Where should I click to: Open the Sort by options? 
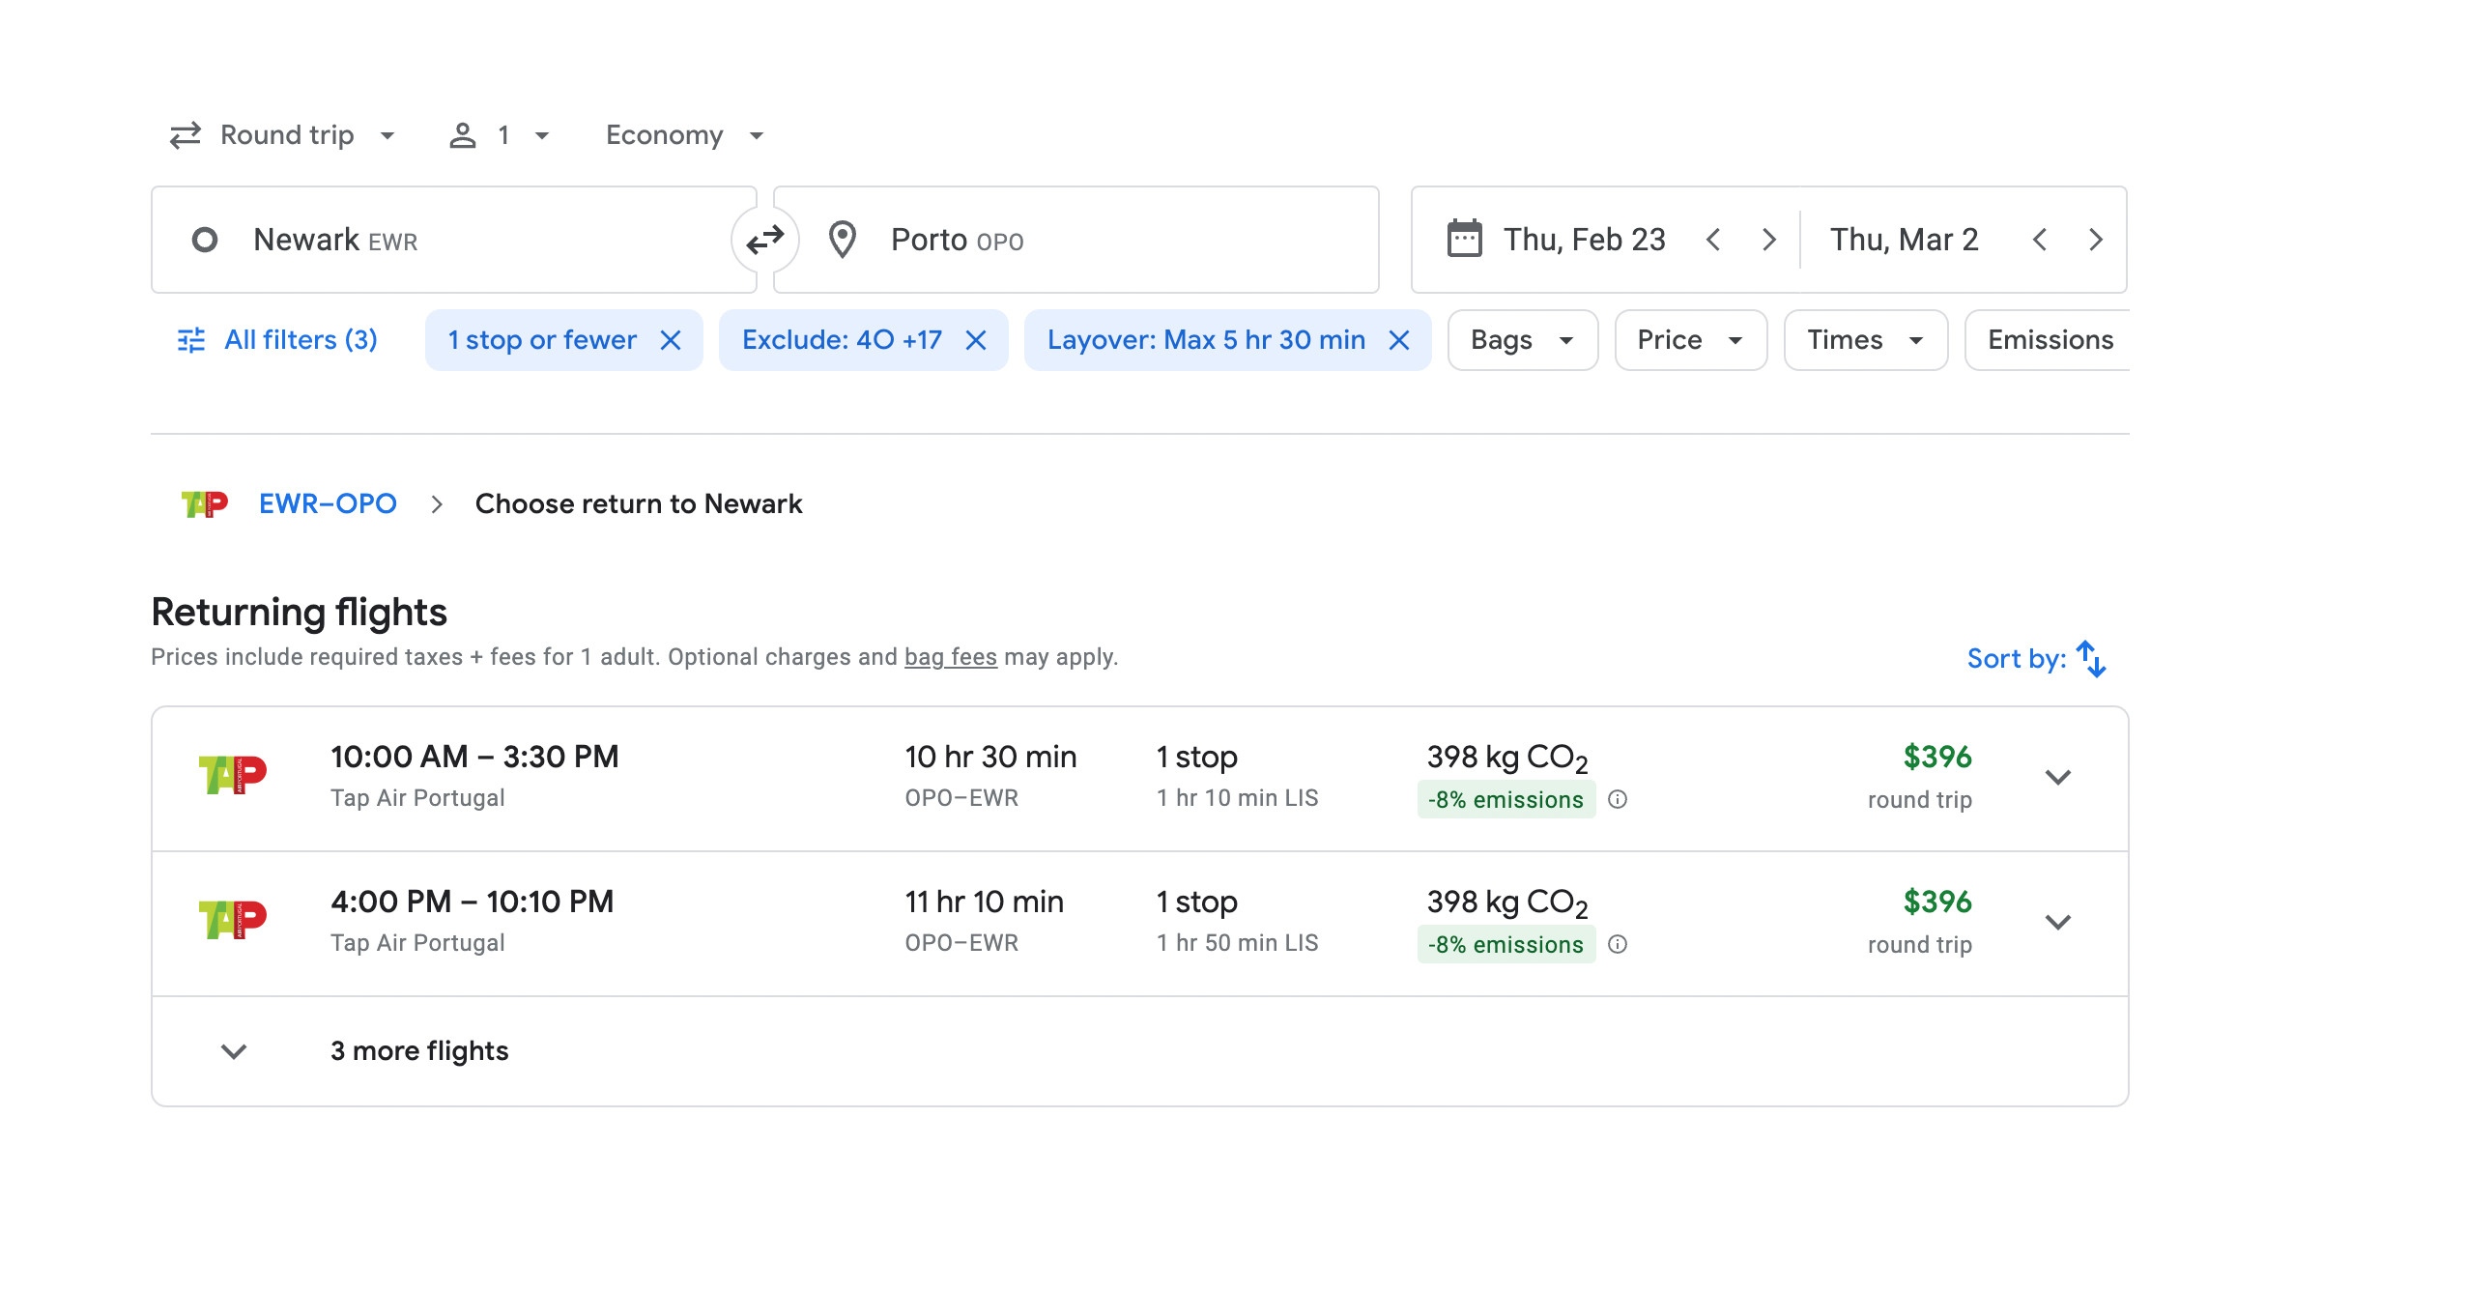tap(2036, 659)
